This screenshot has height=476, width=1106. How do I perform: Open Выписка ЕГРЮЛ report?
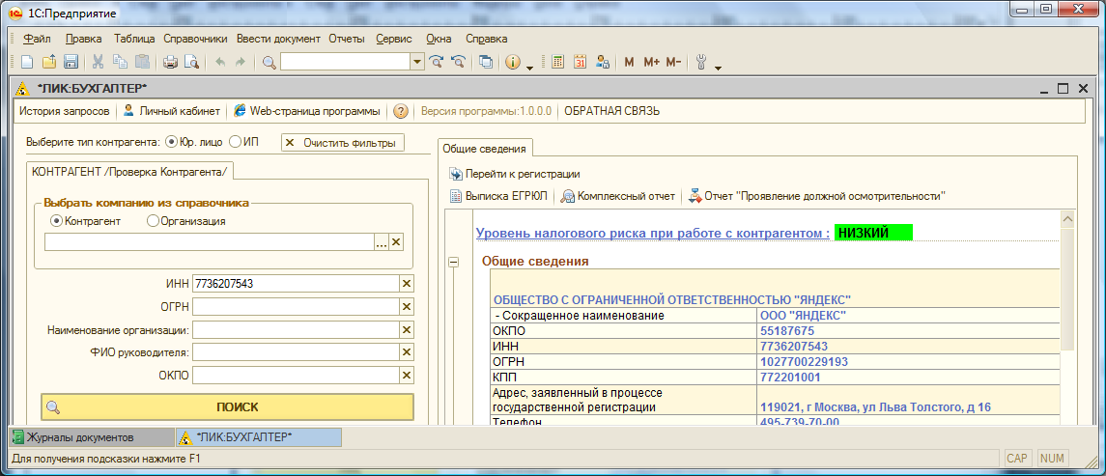pos(498,196)
